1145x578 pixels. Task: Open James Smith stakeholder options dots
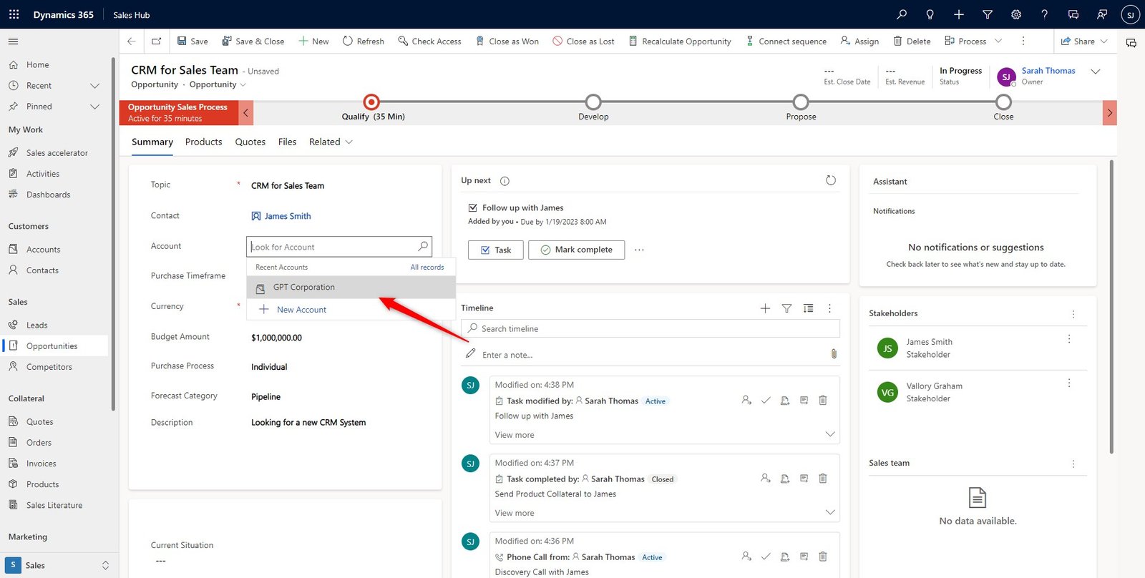tap(1069, 339)
